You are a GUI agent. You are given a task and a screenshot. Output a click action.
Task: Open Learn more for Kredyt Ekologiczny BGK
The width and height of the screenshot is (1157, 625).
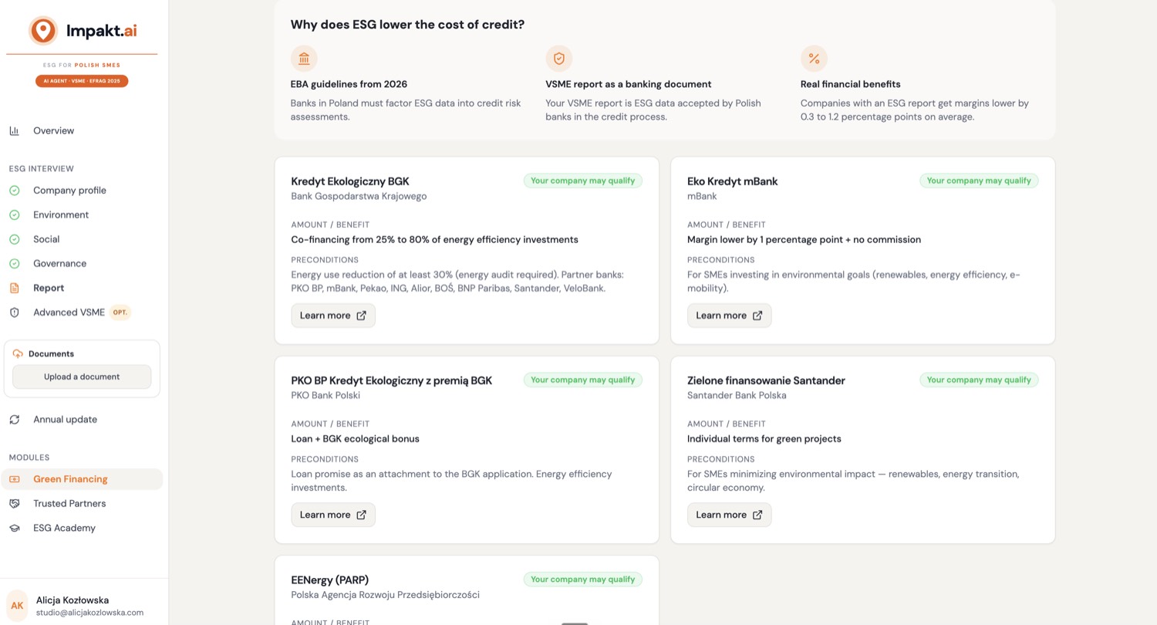[333, 316]
